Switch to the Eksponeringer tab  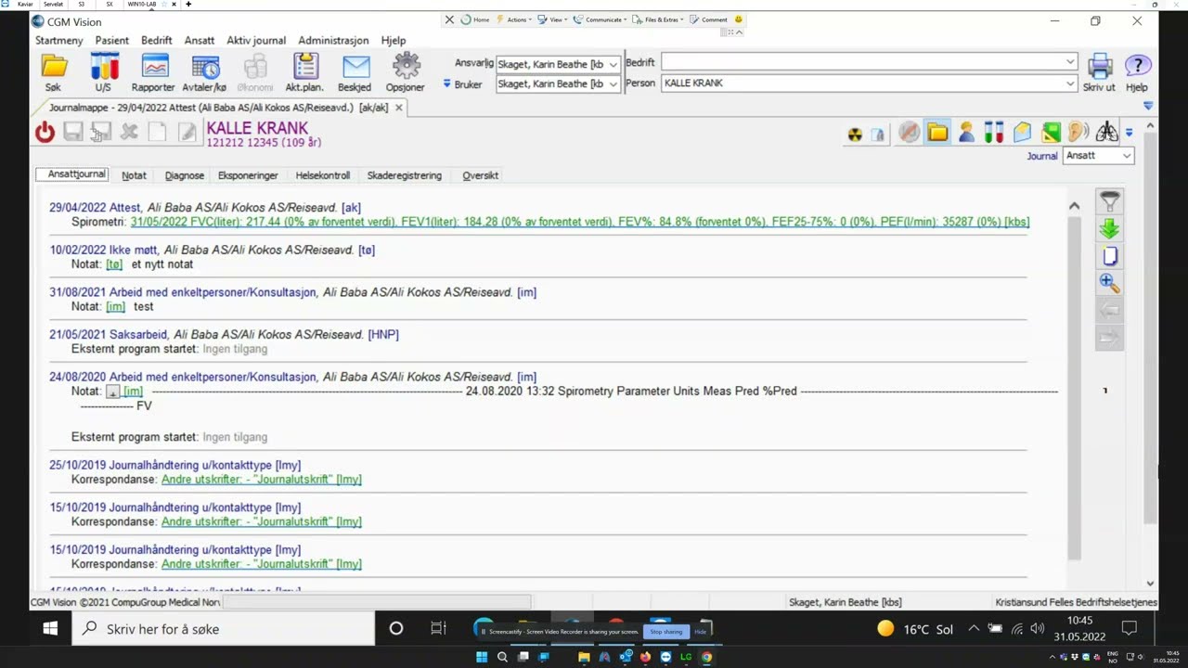[x=248, y=175]
